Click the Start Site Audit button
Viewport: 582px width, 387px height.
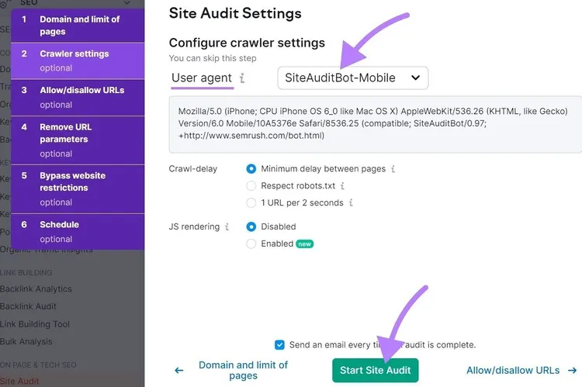376,370
